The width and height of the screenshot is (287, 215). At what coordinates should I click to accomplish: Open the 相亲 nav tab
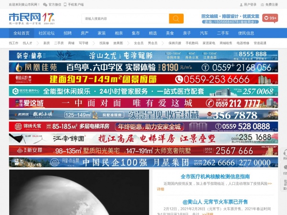tap(119, 33)
